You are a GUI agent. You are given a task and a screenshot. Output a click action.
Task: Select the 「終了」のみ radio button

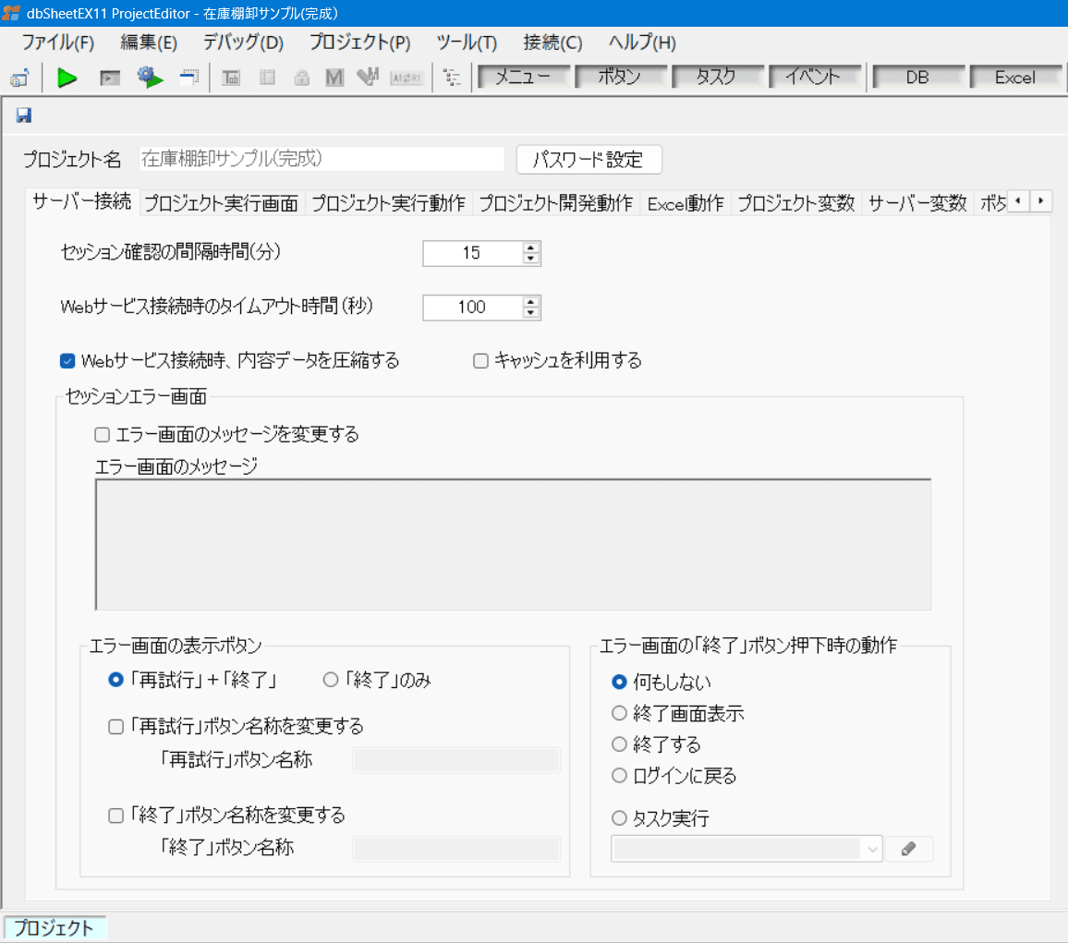click(x=331, y=680)
